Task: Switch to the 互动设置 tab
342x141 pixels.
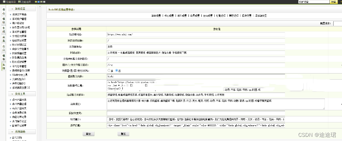Action: 207,16
